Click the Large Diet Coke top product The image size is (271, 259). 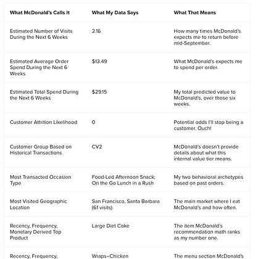(110, 226)
